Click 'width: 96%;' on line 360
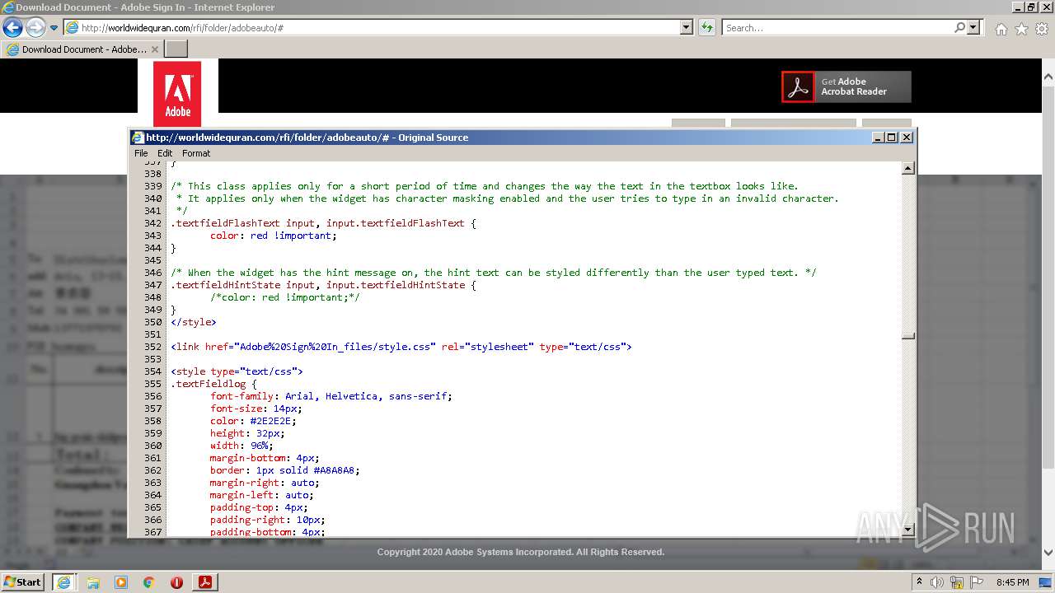Viewport: 1055px width, 593px height. point(242,446)
